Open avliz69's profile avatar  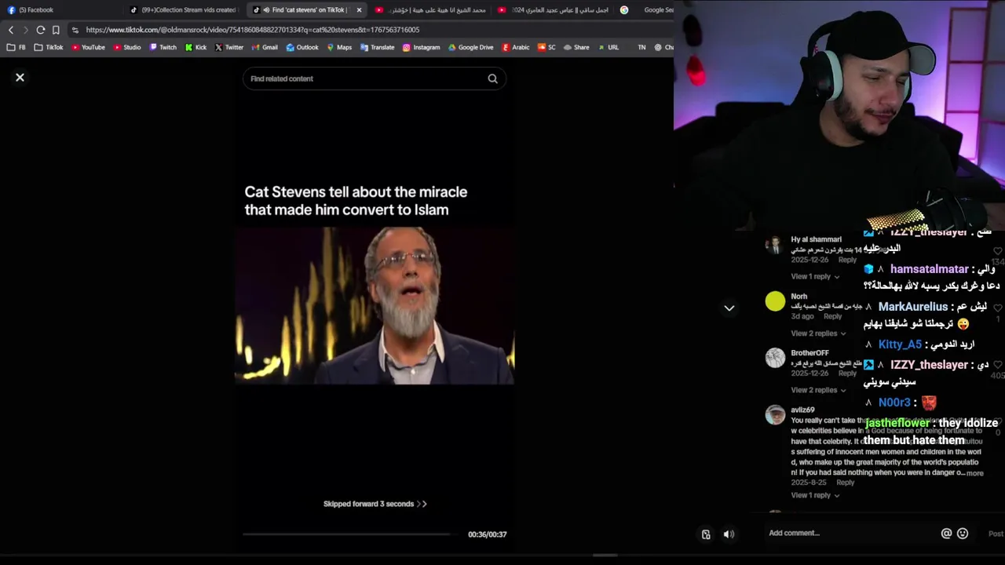(775, 415)
